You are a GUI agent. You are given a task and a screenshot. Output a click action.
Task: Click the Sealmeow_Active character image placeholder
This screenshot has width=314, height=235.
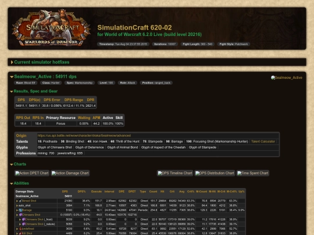click(287, 78)
